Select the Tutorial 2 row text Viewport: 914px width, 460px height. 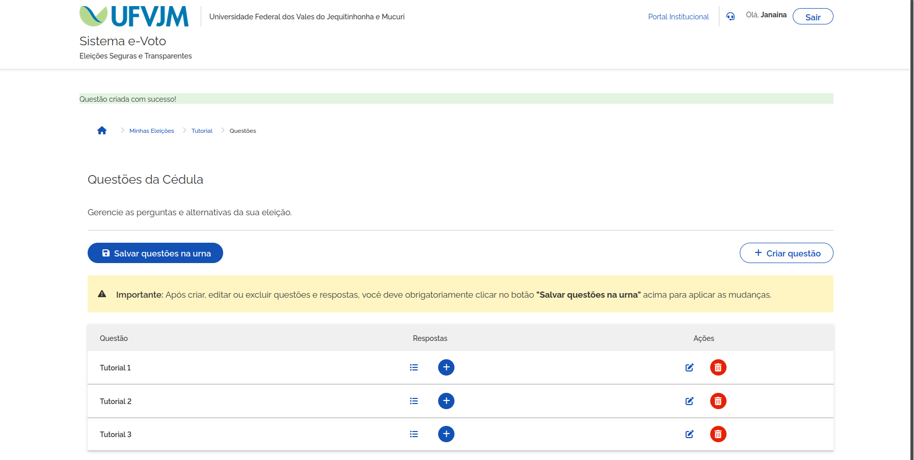coord(116,401)
